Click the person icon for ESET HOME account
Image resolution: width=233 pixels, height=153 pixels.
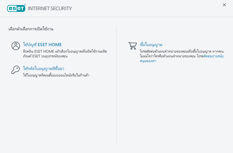click(16, 46)
